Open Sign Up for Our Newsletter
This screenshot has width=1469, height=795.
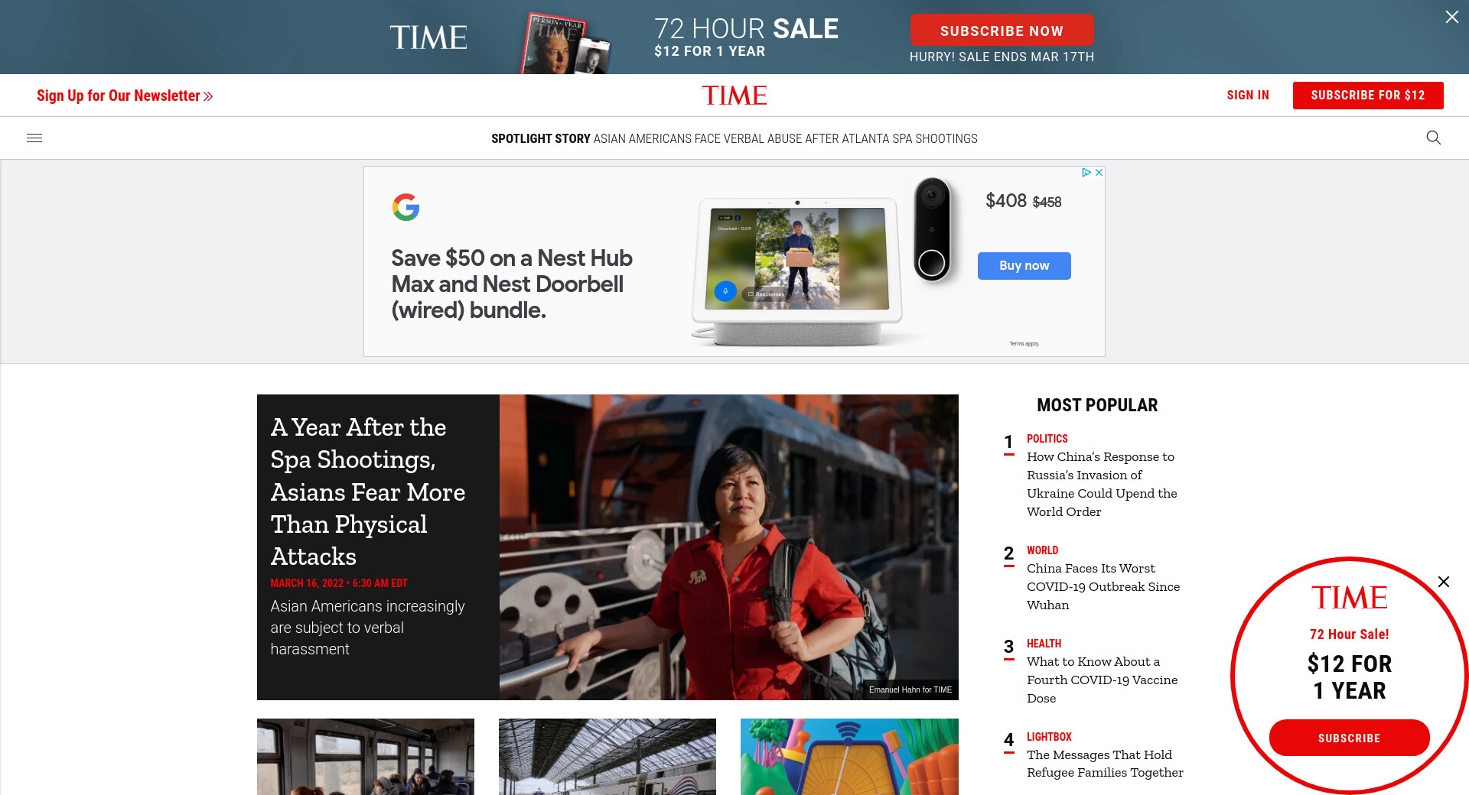[125, 96]
